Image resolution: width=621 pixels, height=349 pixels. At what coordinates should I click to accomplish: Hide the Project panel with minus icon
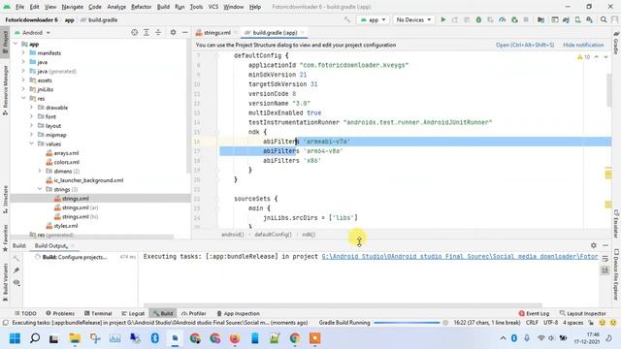(184, 32)
